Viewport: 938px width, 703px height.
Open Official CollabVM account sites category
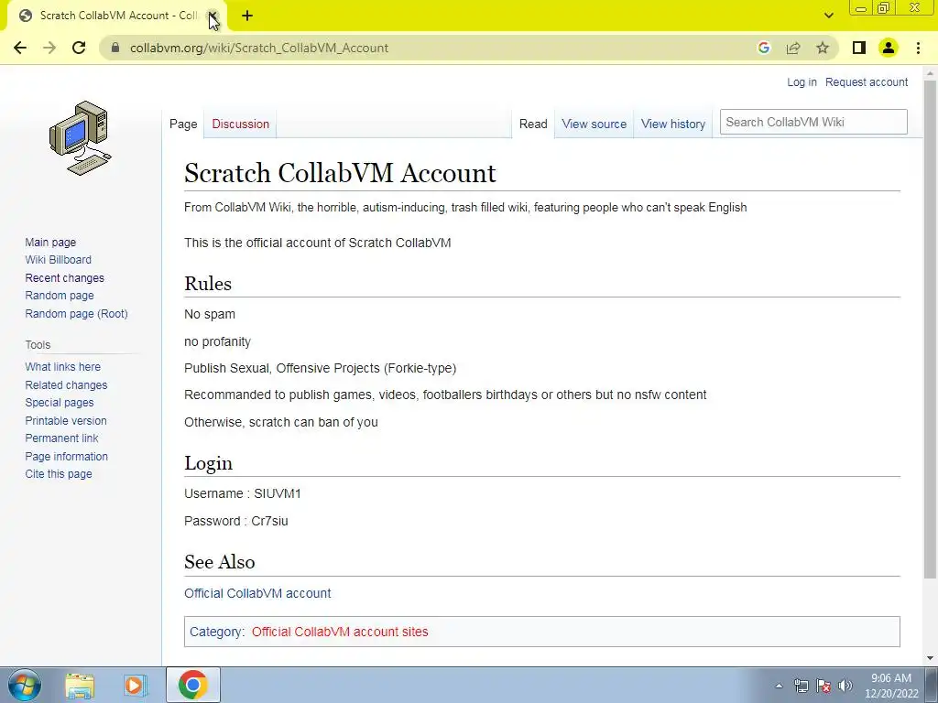click(x=340, y=632)
